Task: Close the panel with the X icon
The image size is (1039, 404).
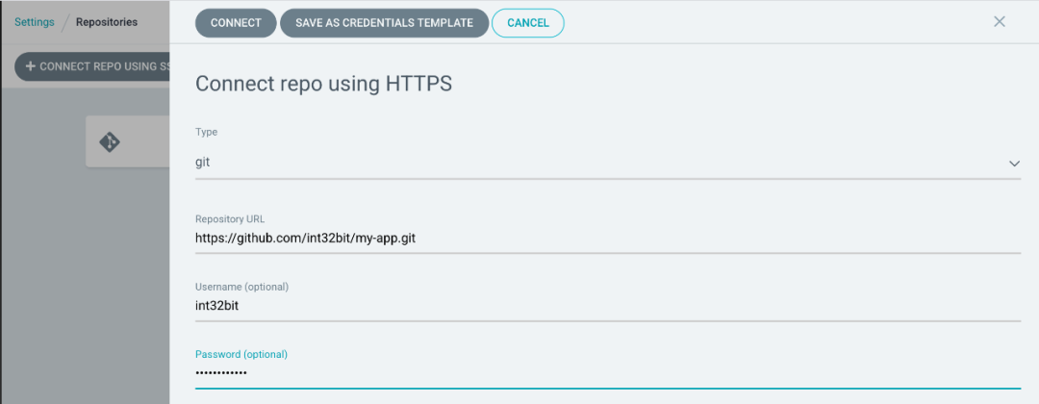Action: point(999,21)
